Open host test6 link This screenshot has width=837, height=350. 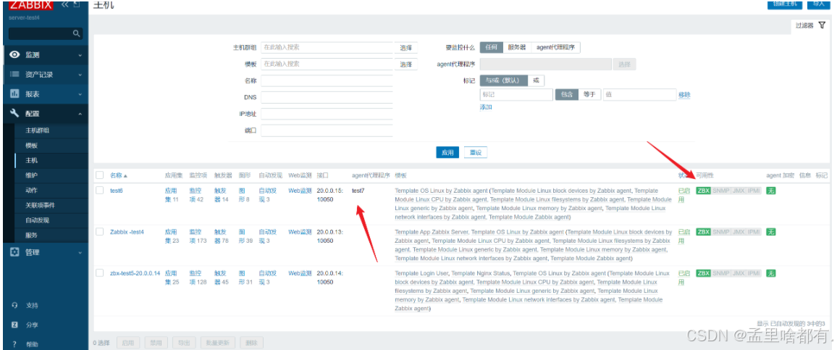click(117, 191)
